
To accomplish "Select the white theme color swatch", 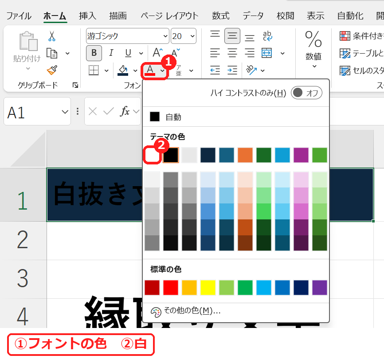I will tap(152, 155).
